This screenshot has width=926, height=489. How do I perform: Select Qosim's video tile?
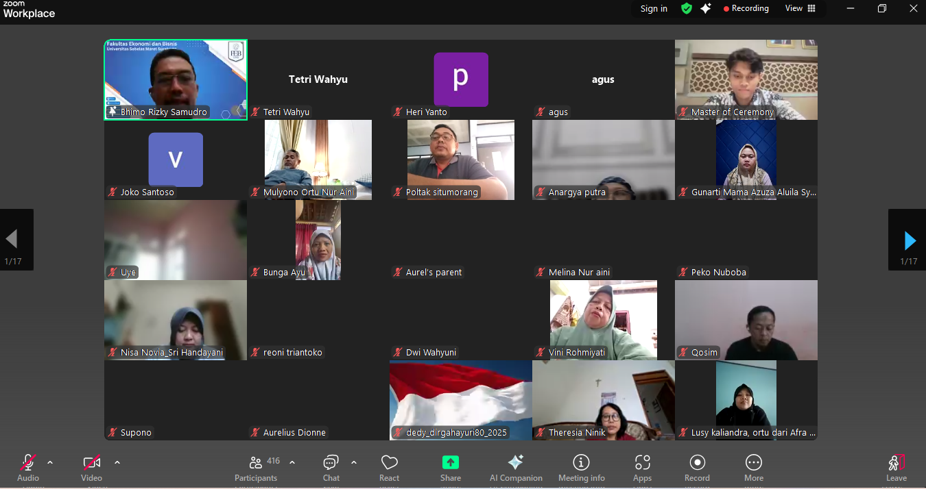pos(746,320)
